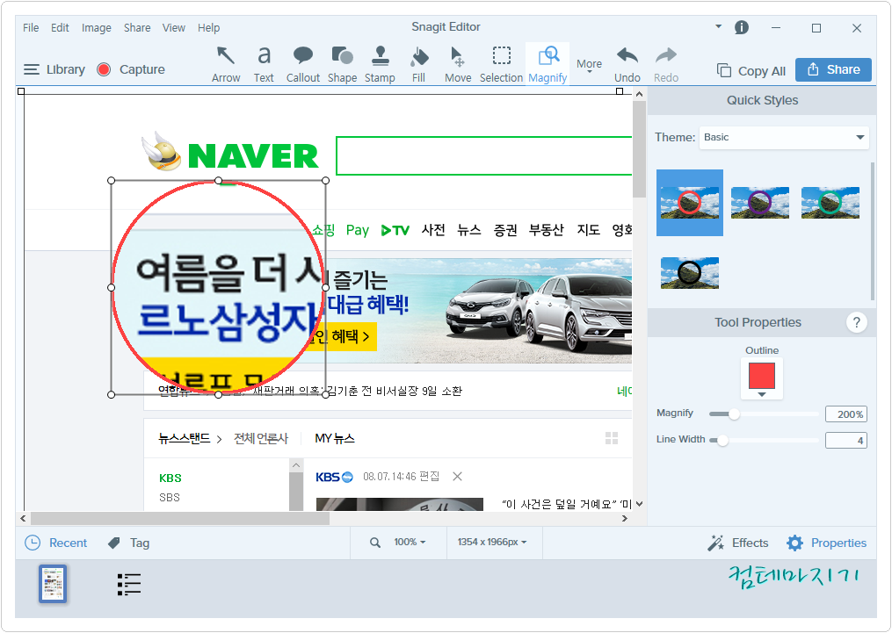Open the Effects panel
The image size is (892, 633).
738,543
